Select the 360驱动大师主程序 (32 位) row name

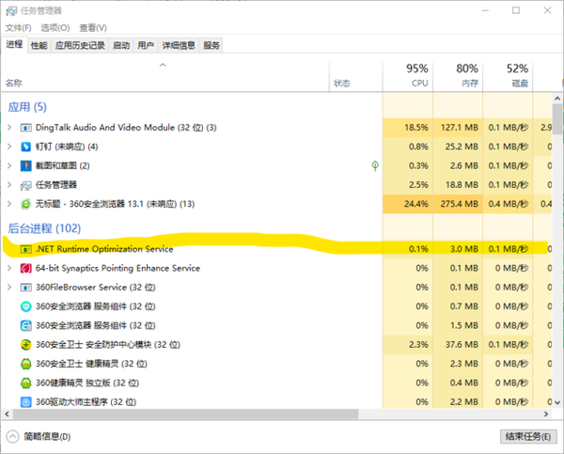86,402
